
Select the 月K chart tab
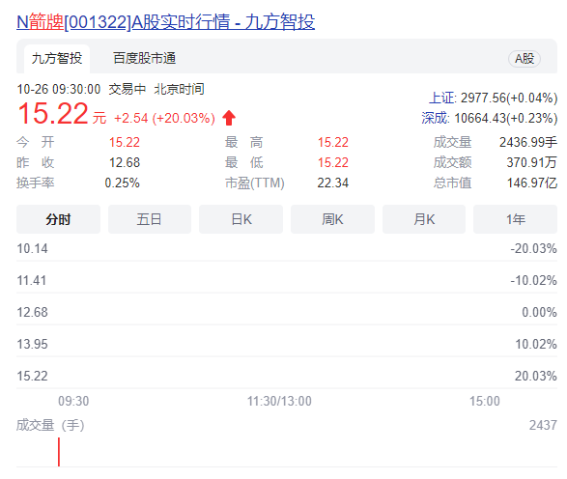click(x=424, y=219)
